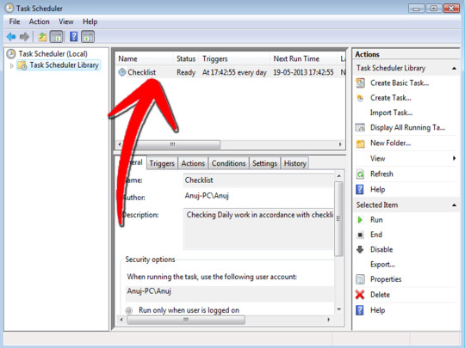The width and height of the screenshot is (465, 348).
Task: Run the selected Checklist task
Action: (376, 220)
